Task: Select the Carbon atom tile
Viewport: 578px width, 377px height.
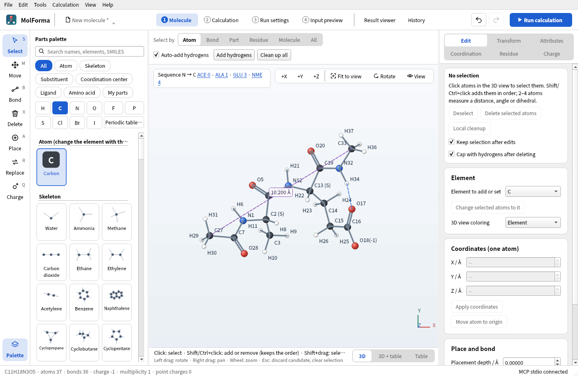Action: (x=52, y=167)
